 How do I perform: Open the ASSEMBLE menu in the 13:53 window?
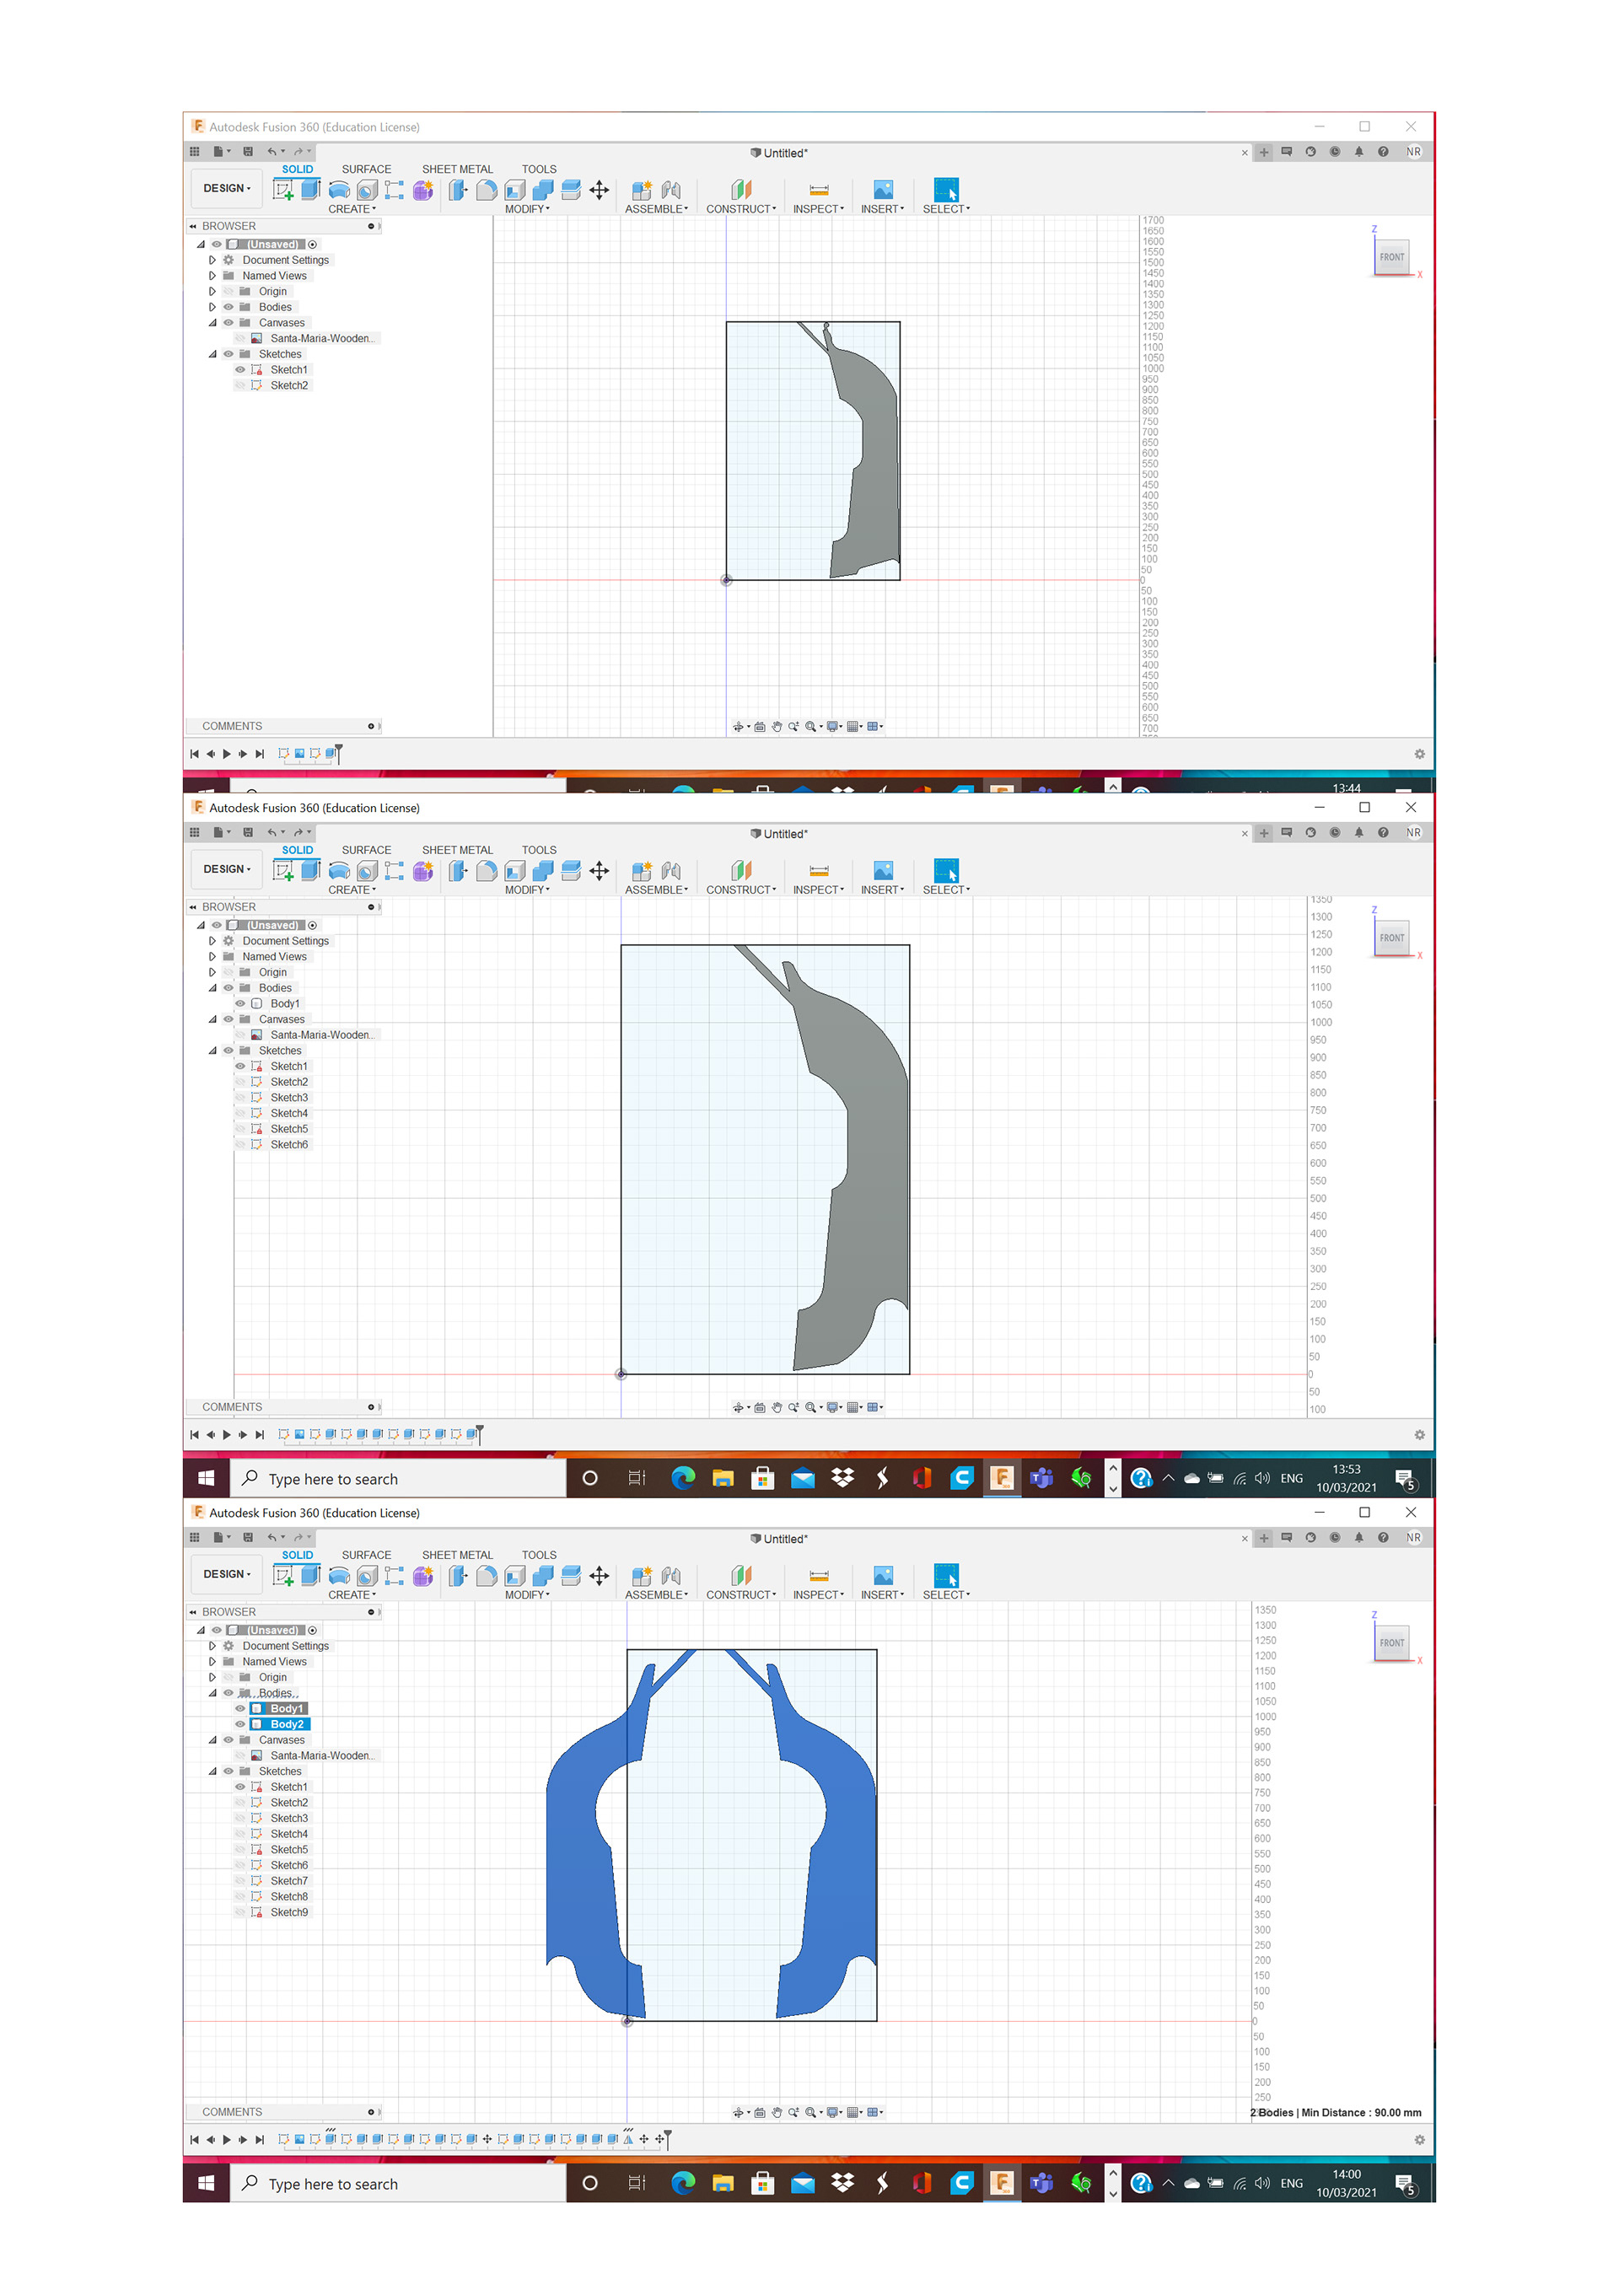pyautogui.click(x=656, y=890)
